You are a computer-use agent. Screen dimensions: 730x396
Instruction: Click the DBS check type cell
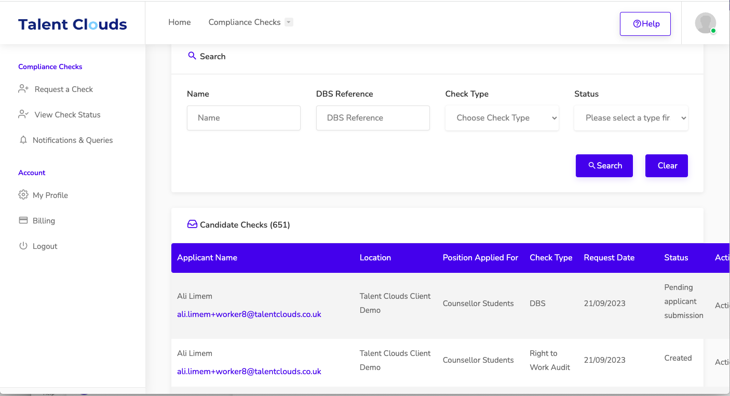click(x=537, y=303)
